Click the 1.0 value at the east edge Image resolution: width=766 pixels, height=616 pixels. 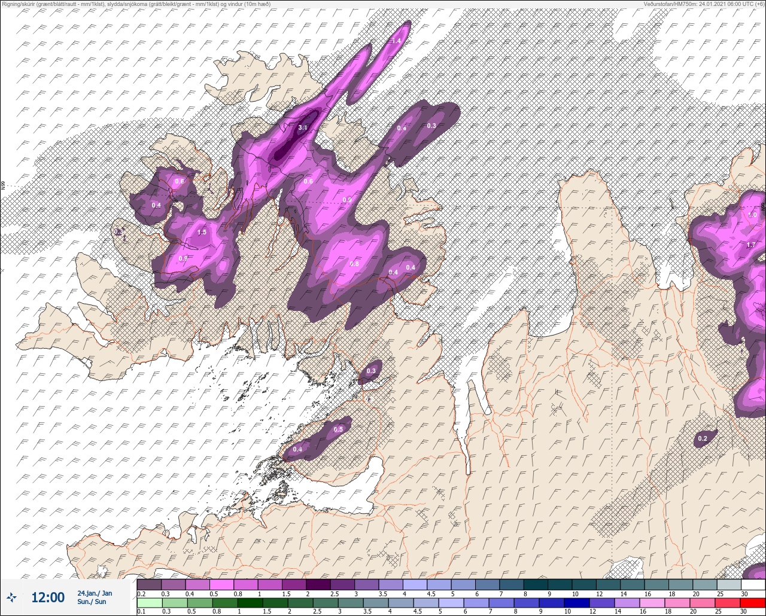pos(753,214)
